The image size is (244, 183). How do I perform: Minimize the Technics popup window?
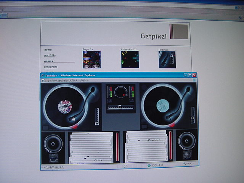[186, 75]
